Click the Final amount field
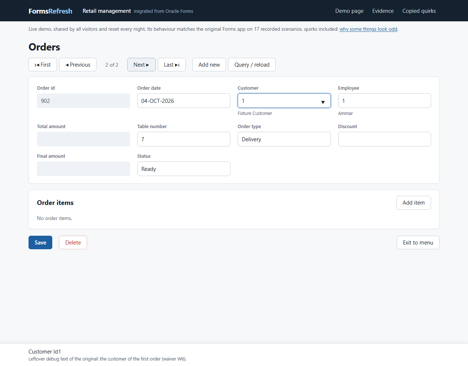Screen dimensions: 468x366 click(83, 169)
